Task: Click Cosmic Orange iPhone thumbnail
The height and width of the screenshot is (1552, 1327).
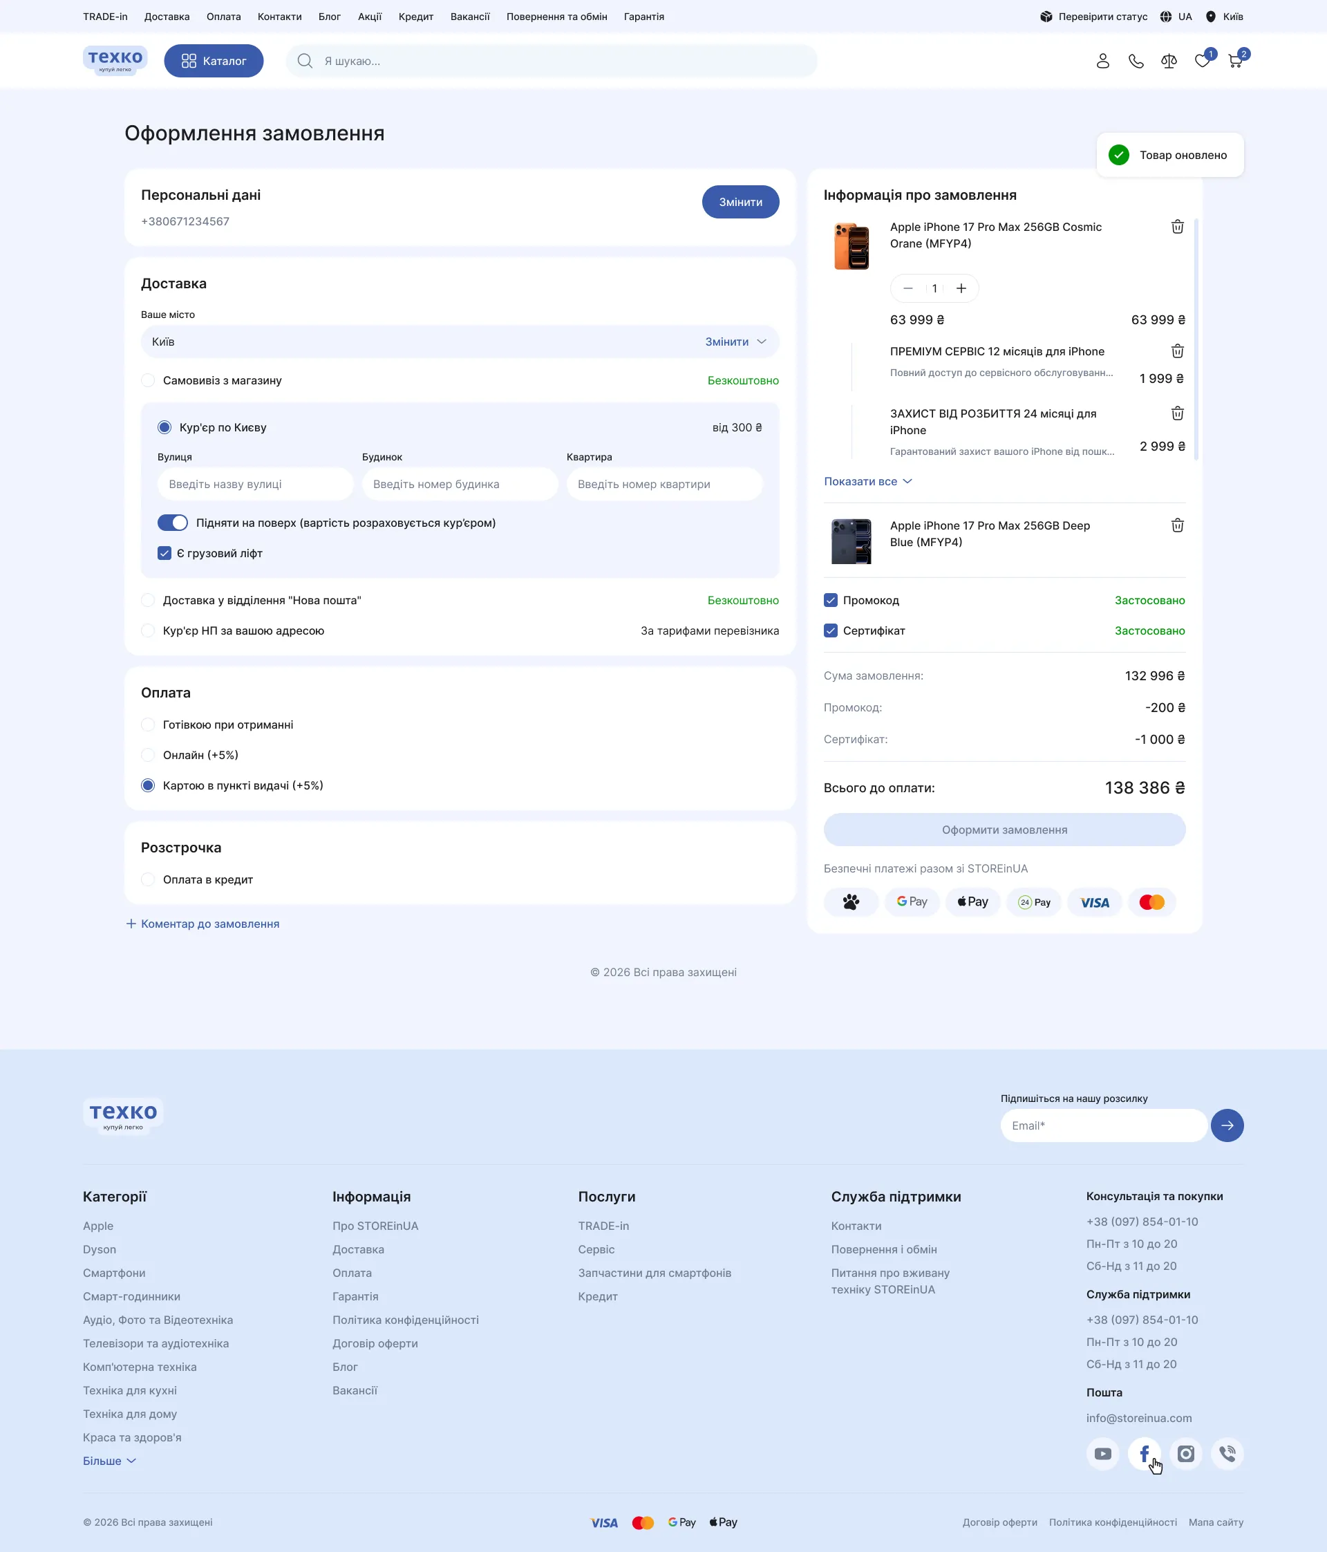Action: [851, 245]
